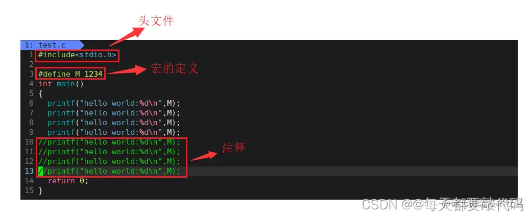Click the int main() declaration
Image resolution: width=531 pixels, height=216 pixels.
coord(61,84)
